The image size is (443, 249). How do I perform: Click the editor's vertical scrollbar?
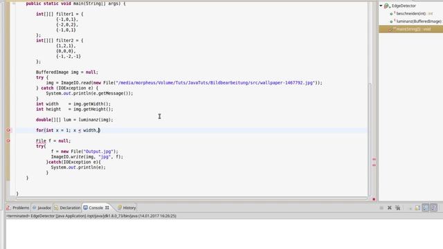(370, 140)
